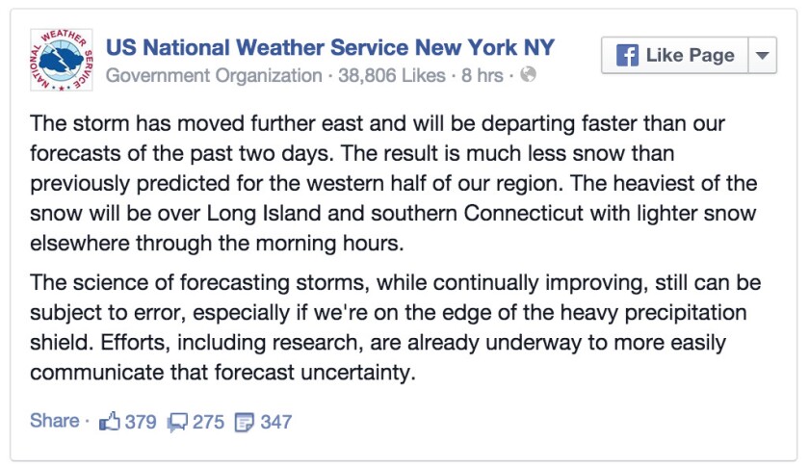Click the Share link under the post
809x468 pixels.
point(55,421)
